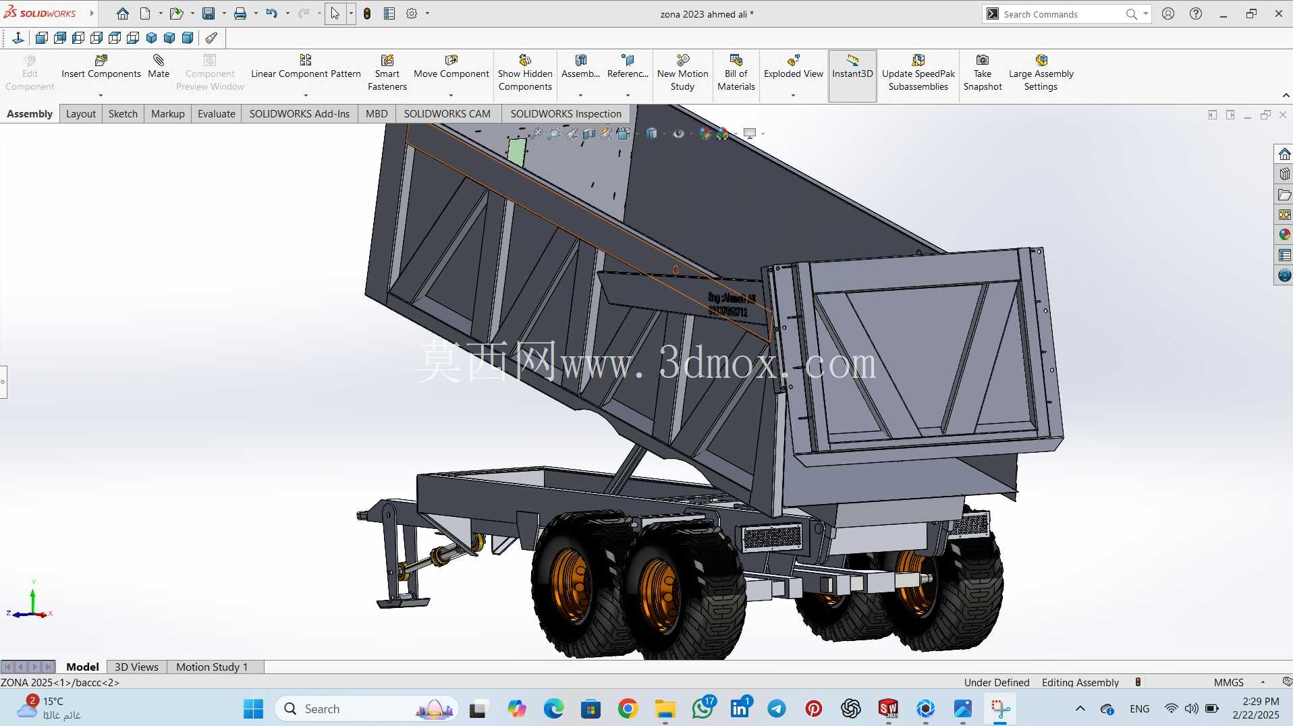
Task: Toggle Instant3D on or off
Action: pyautogui.click(x=852, y=76)
